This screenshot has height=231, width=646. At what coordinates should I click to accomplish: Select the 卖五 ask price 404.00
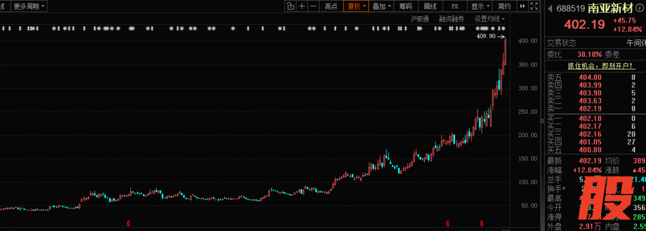590,77
